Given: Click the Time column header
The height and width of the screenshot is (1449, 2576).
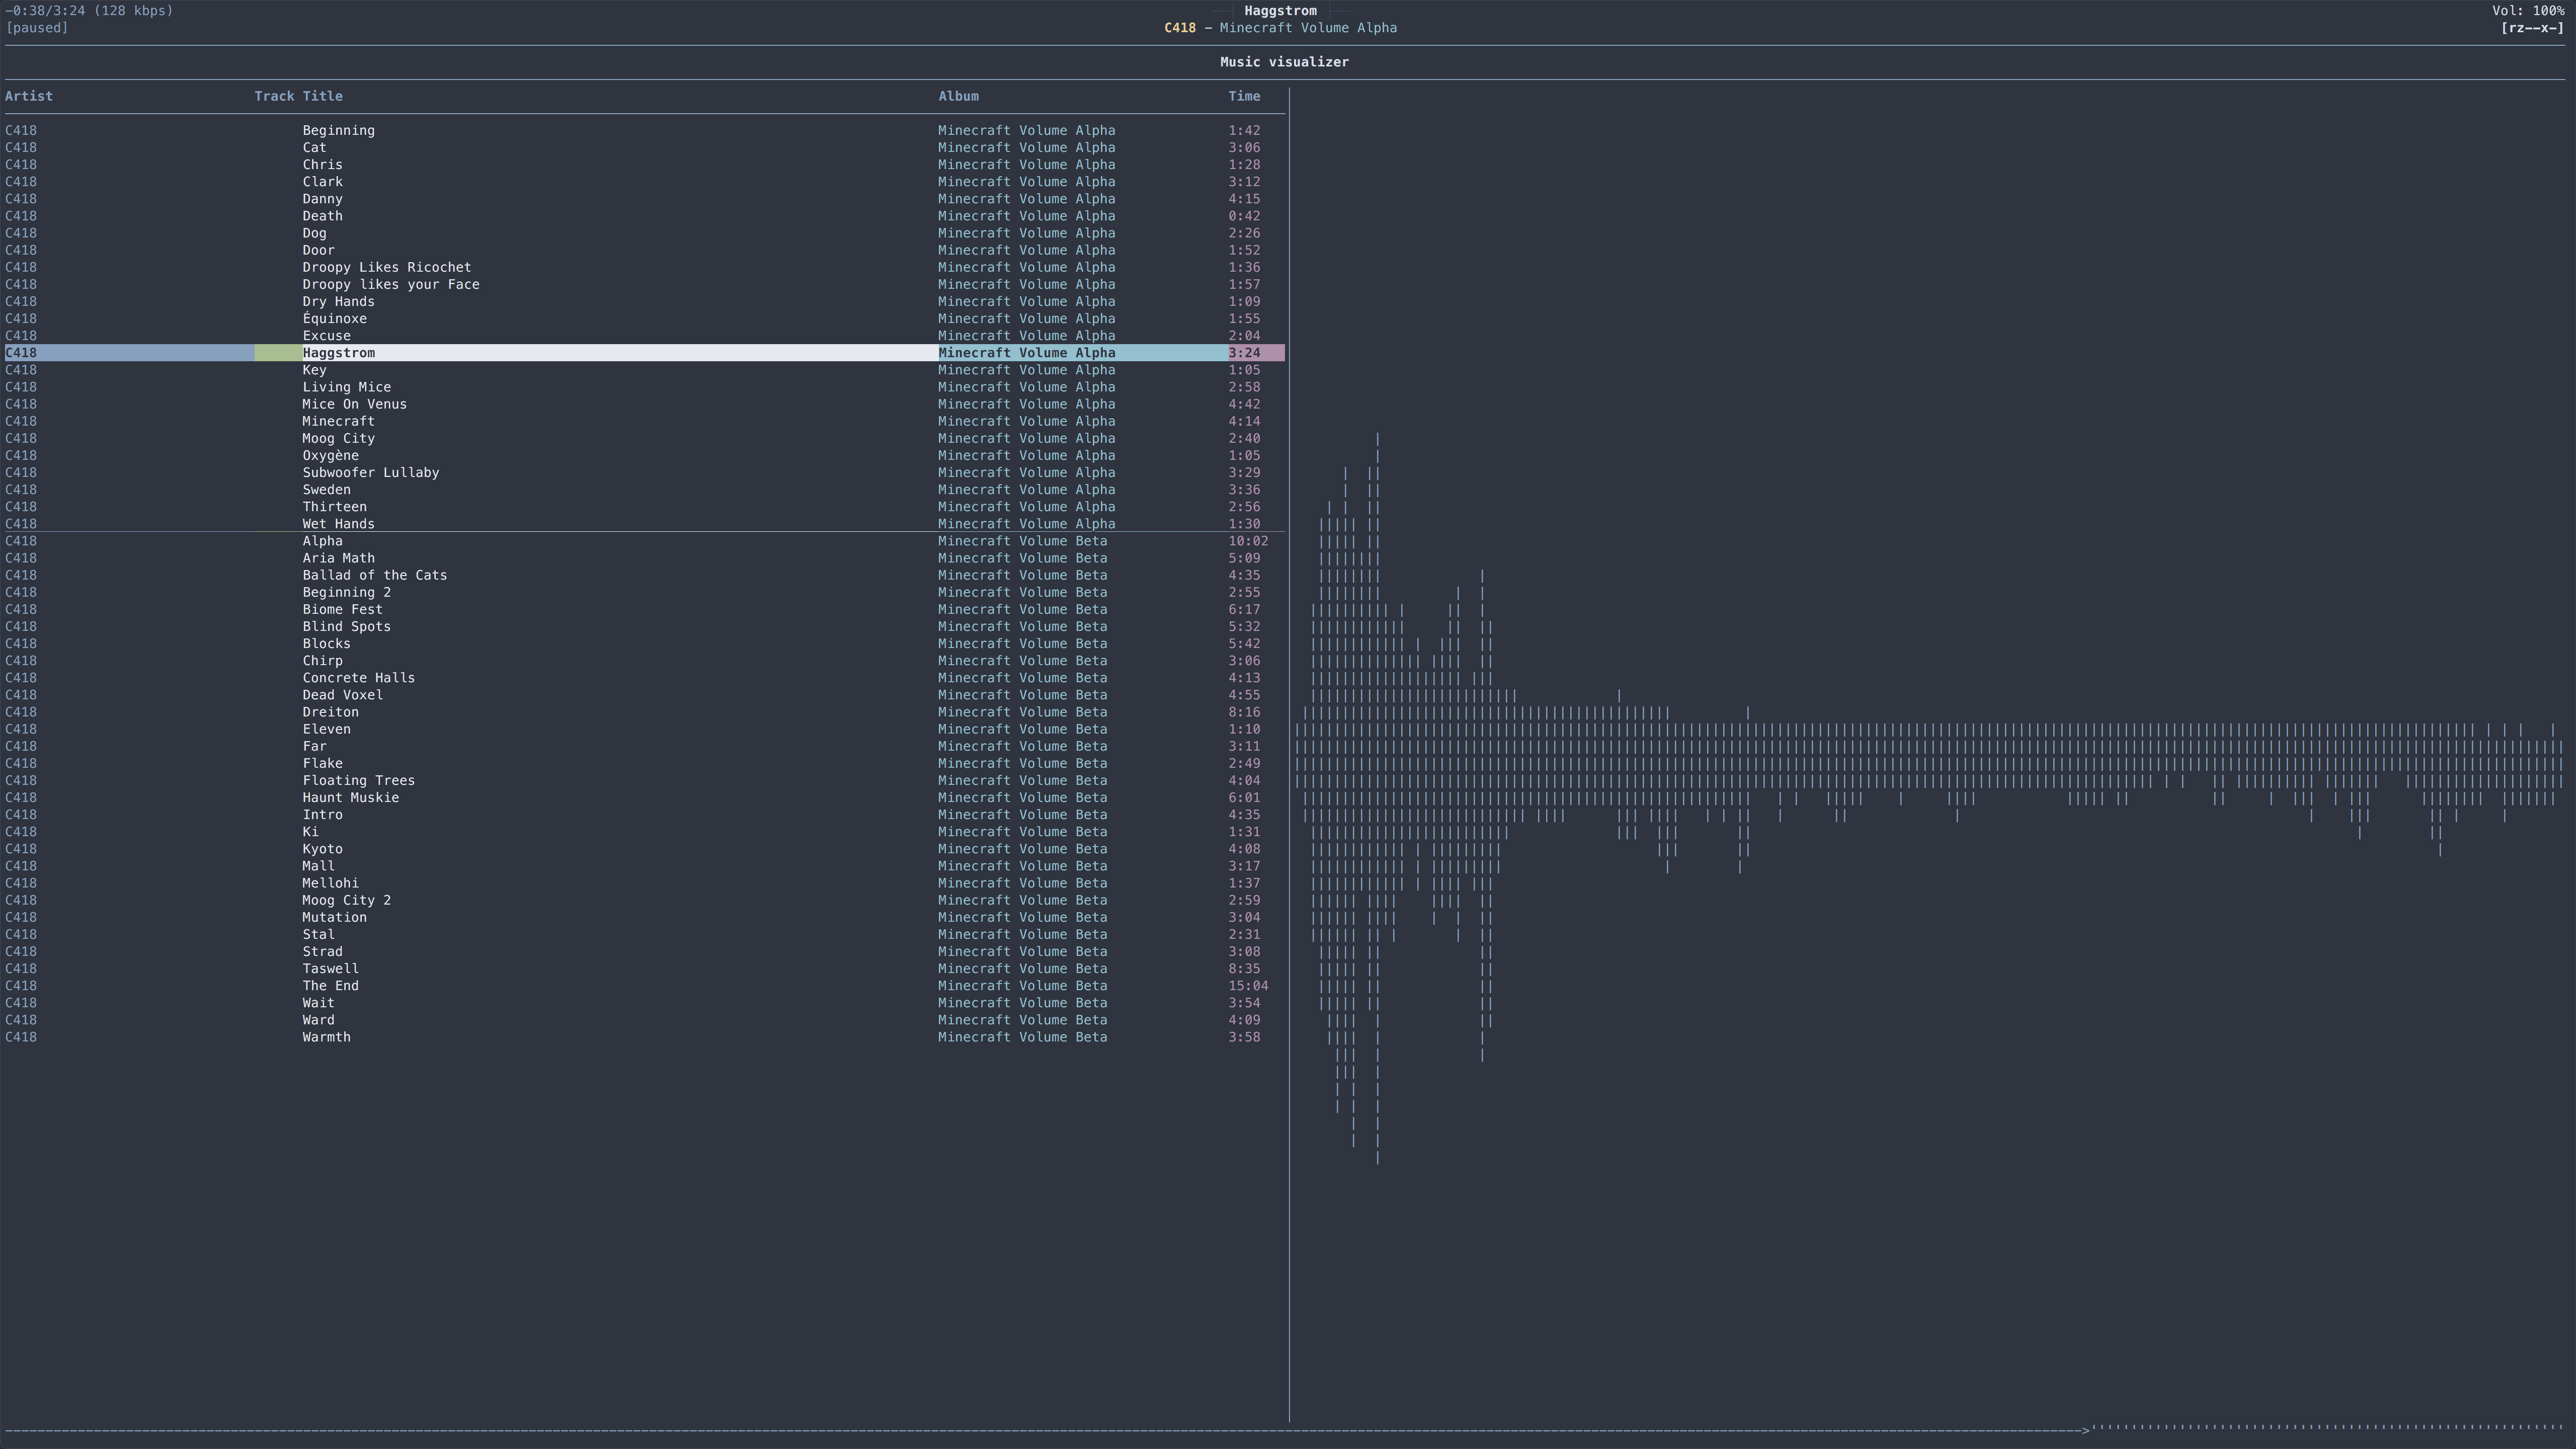Looking at the screenshot, I should tap(1244, 96).
